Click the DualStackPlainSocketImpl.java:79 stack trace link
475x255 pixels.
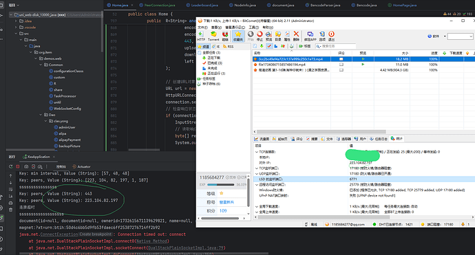[x=186, y=247]
